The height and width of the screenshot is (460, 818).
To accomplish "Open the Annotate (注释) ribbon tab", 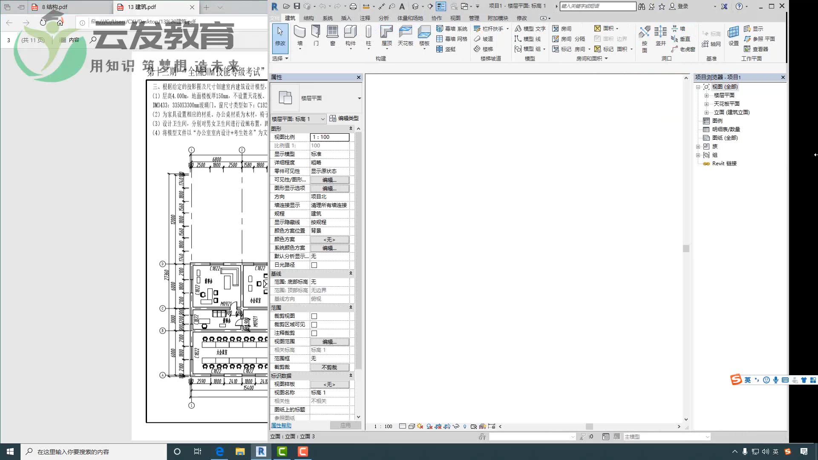I will click(365, 18).
